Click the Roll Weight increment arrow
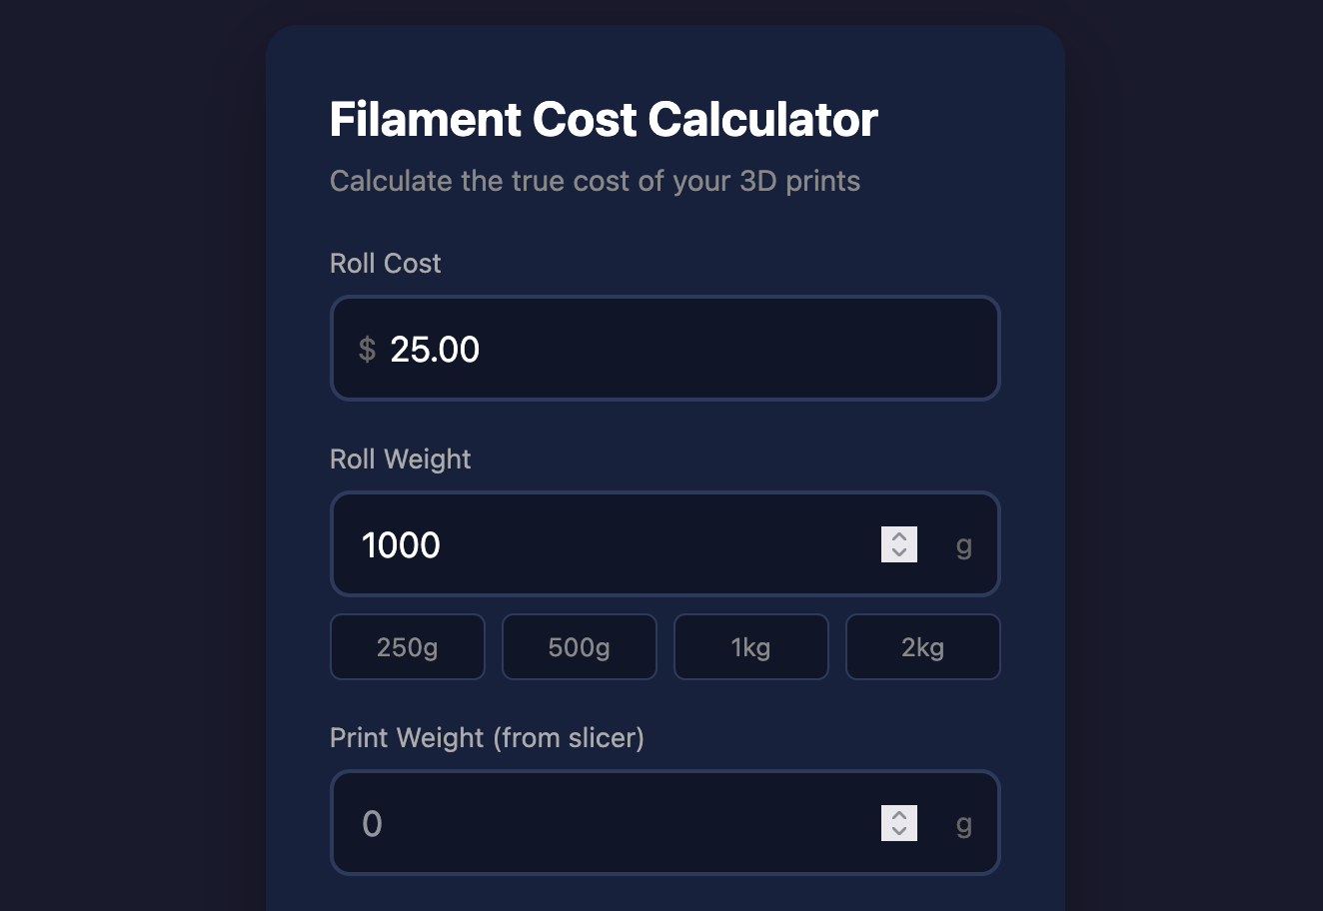This screenshot has height=911, width=1323. 898,536
